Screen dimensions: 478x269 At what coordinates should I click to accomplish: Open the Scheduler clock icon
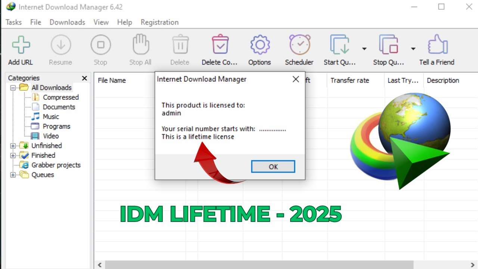[x=299, y=45]
